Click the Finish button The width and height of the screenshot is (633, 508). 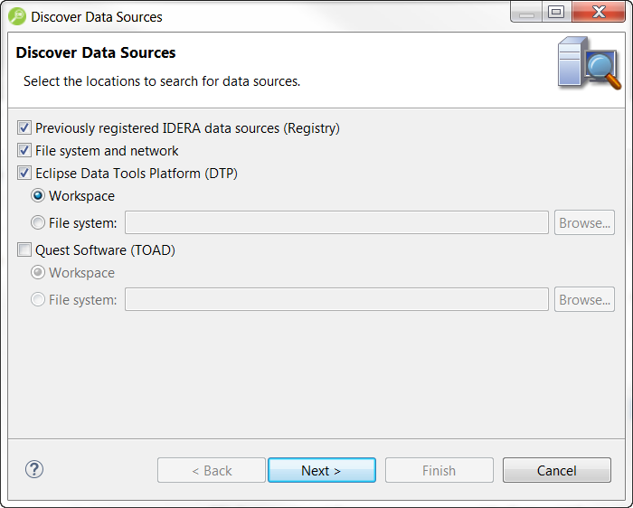click(439, 470)
